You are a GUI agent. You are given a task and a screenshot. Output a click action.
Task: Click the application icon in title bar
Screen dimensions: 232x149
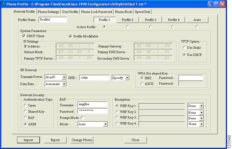(3, 4)
